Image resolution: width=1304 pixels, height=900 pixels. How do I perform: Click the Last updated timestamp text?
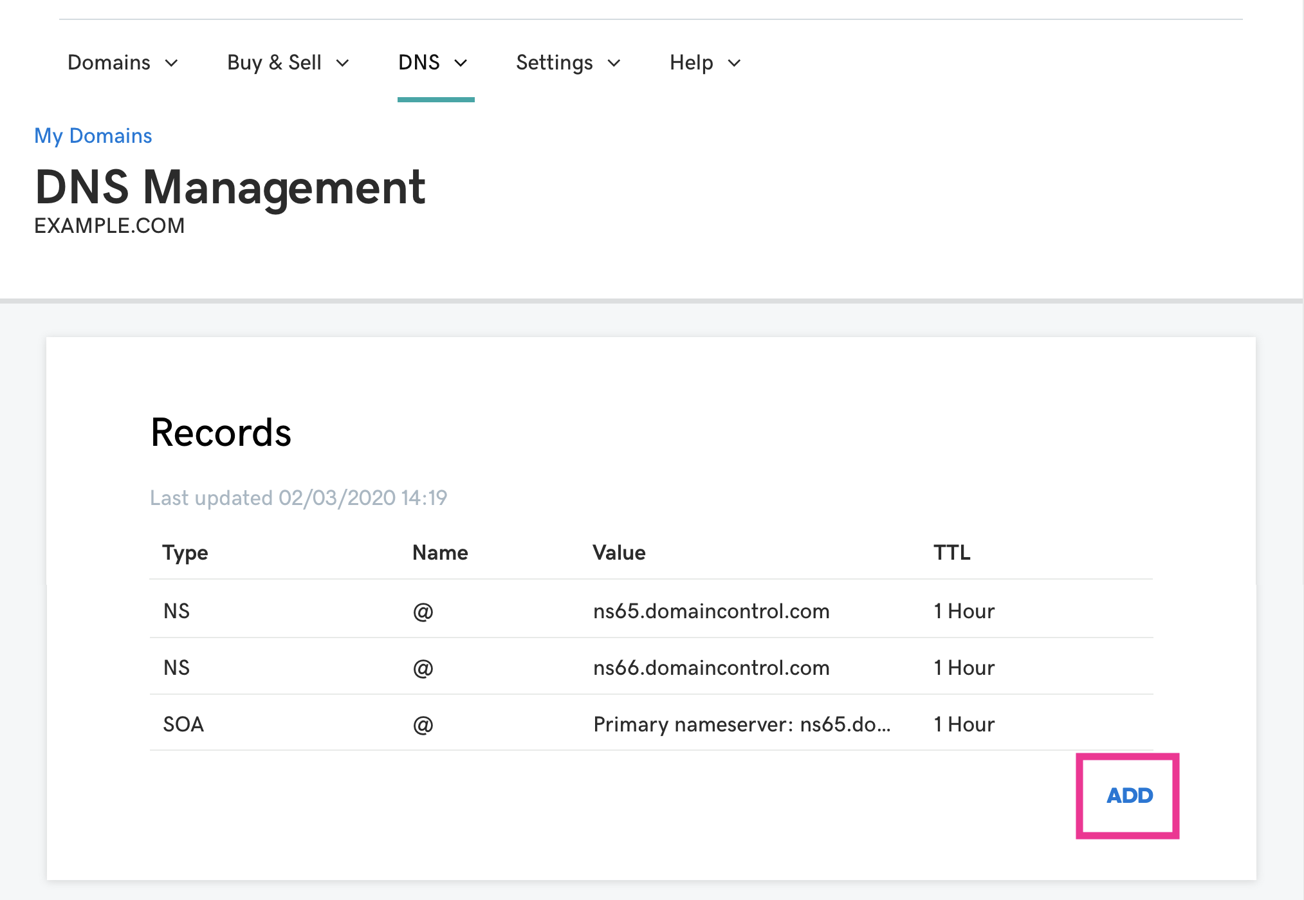[x=298, y=498]
